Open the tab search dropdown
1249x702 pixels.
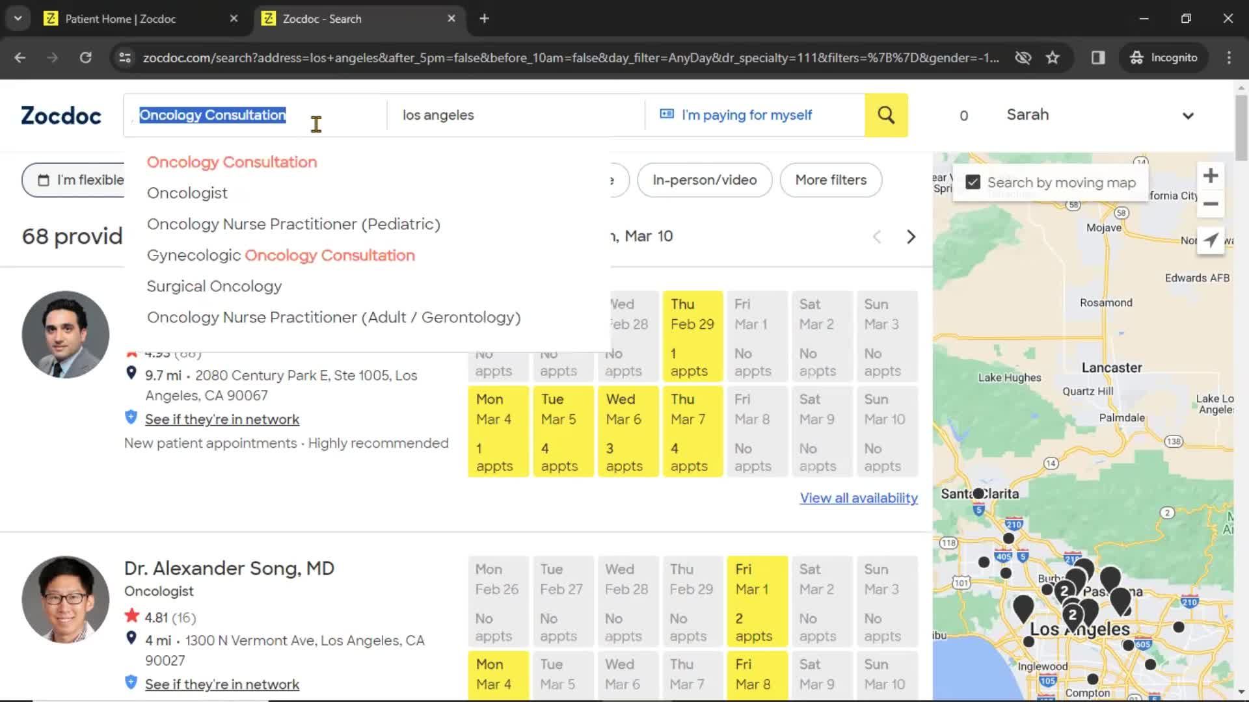tap(18, 19)
